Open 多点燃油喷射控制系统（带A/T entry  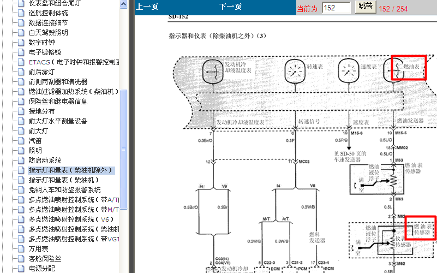[x=74, y=200]
